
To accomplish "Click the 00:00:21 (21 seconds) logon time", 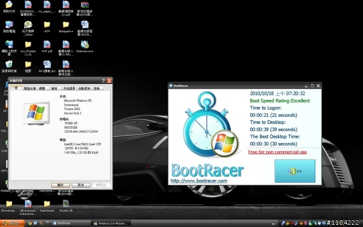I will point(273,115).
